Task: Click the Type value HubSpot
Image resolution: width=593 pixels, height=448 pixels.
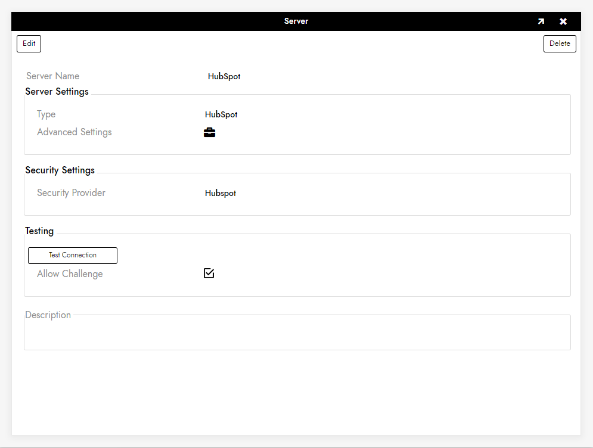Action: point(221,114)
